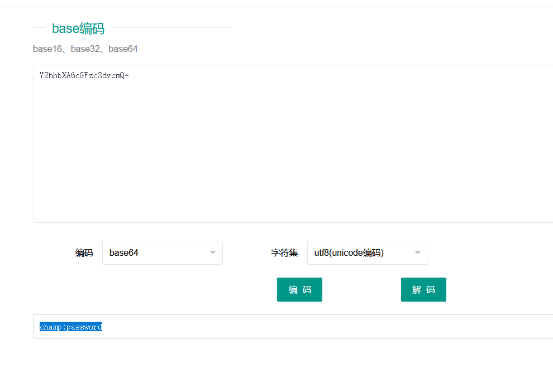The image size is (553, 372).
Task: Click the arrow of the 字符集 dropdown
Action: [x=418, y=252]
